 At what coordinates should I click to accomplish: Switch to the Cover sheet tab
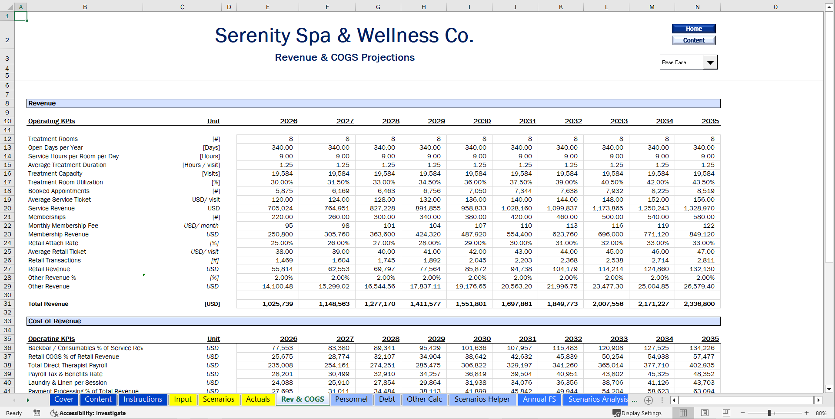pyautogui.click(x=63, y=399)
